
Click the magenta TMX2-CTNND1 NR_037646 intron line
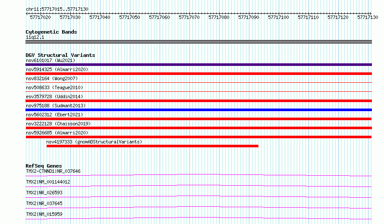198,175
